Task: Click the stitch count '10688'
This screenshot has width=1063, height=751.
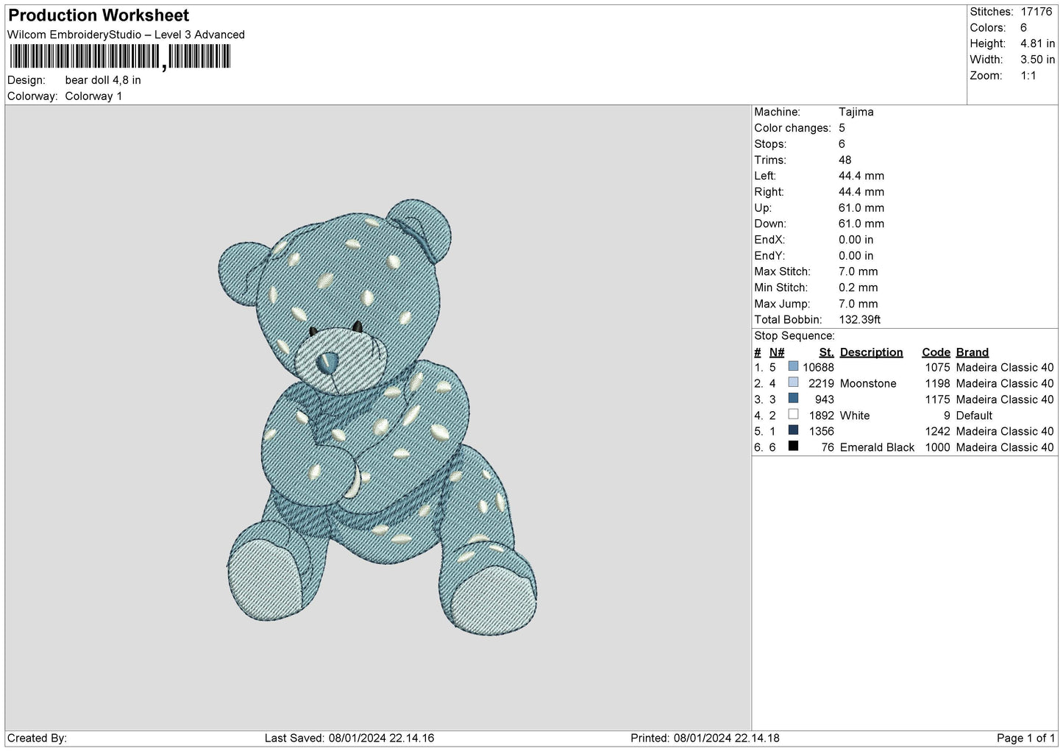Action: click(x=819, y=367)
